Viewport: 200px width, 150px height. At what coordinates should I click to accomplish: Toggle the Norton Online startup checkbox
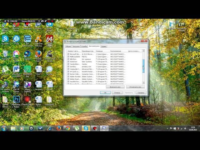click(x=68, y=74)
